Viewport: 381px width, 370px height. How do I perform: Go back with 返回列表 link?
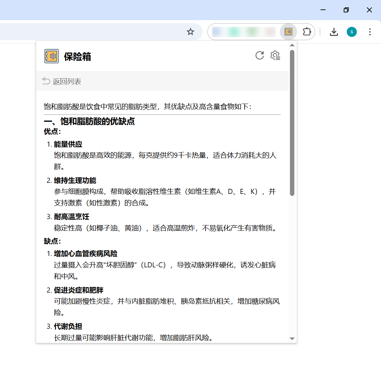tap(61, 81)
